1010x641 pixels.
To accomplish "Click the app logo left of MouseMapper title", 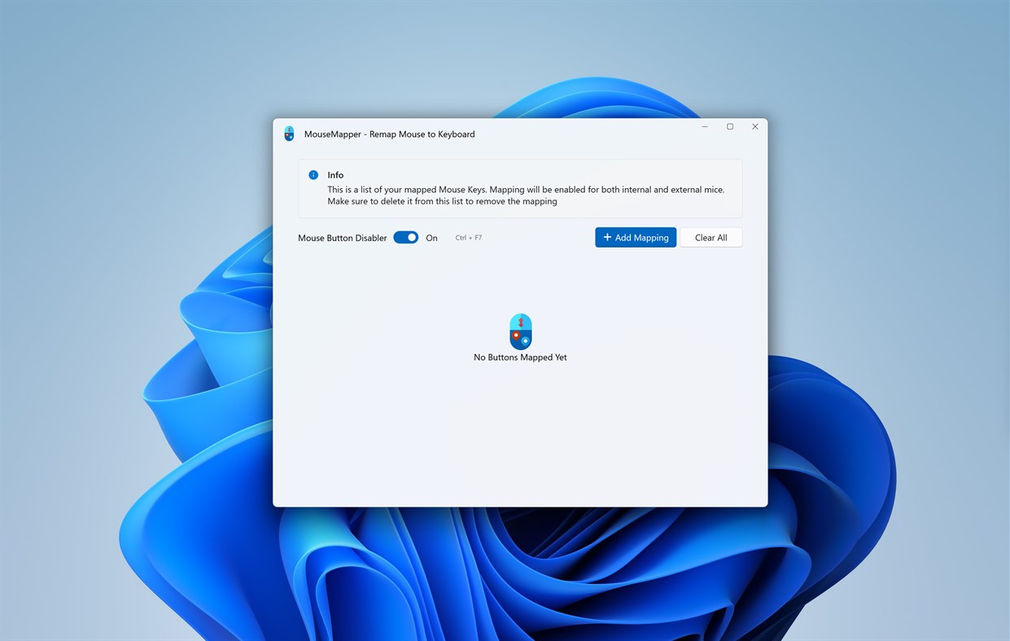I will 289,133.
